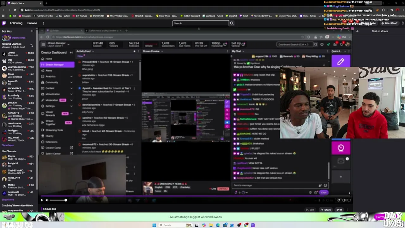Reload the Twitch page
Screen dimensions: 405x228
click(15, 10)
